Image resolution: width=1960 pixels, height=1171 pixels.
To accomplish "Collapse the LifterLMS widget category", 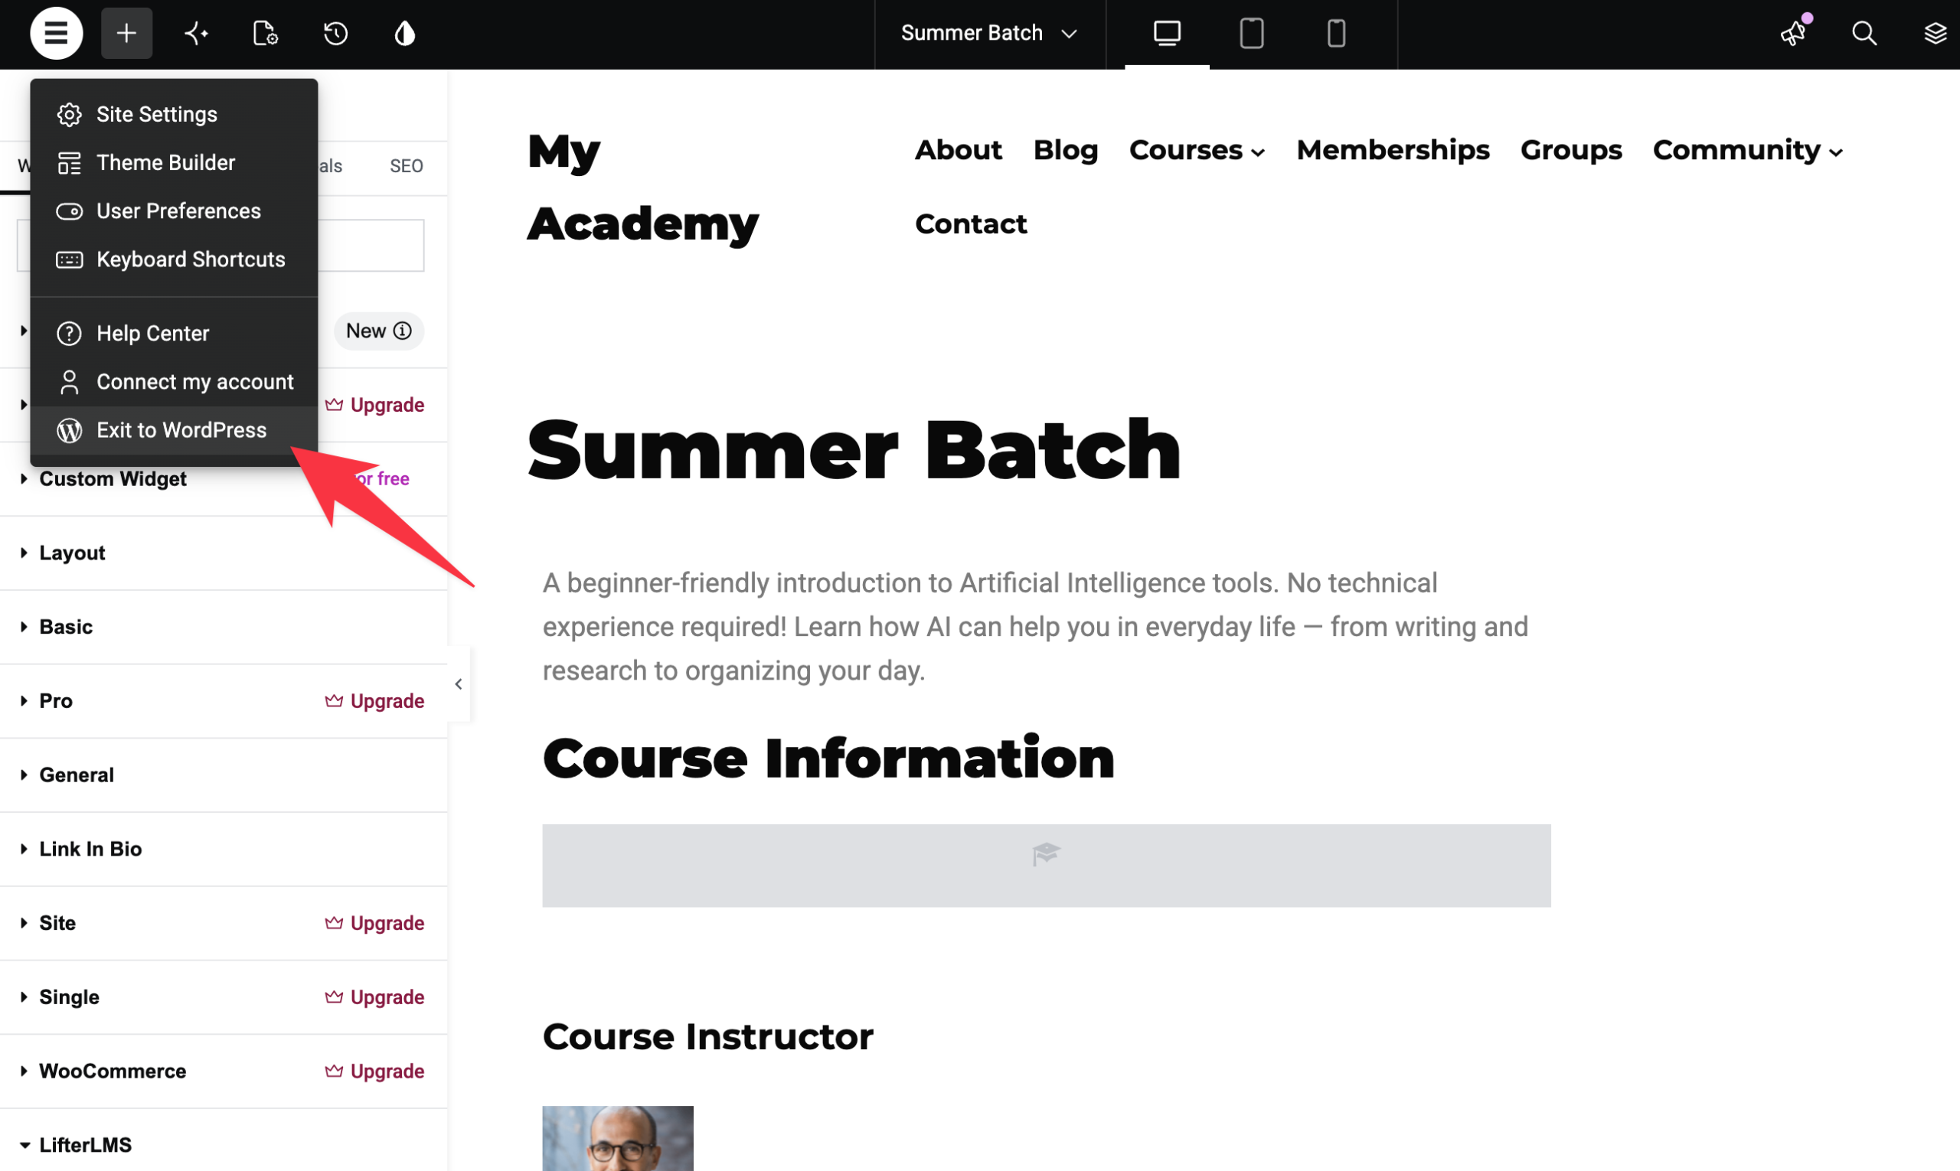I will coord(224,1145).
